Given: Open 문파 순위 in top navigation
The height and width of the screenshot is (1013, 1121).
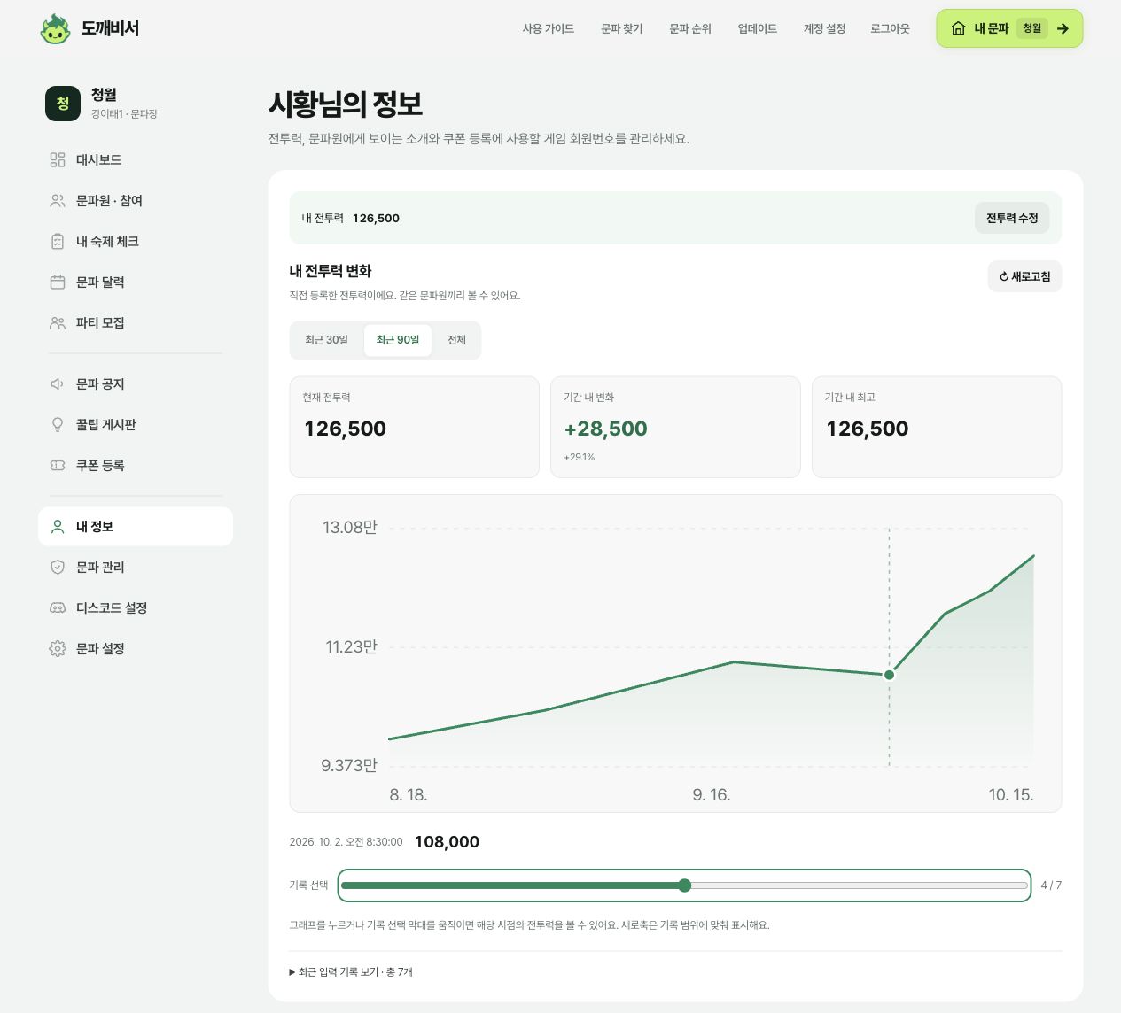Looking at the screenshot, I should 690,28.
